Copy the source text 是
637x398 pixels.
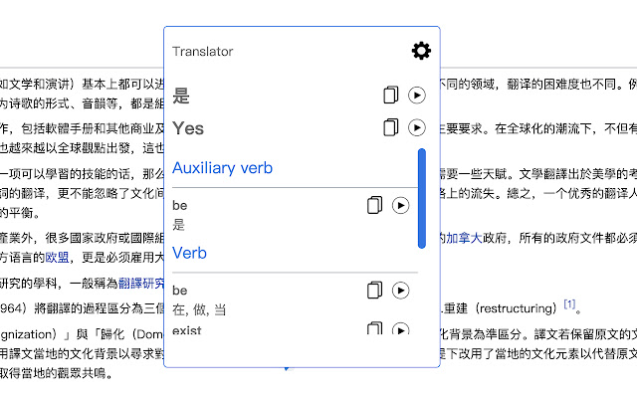pos(391,96)
